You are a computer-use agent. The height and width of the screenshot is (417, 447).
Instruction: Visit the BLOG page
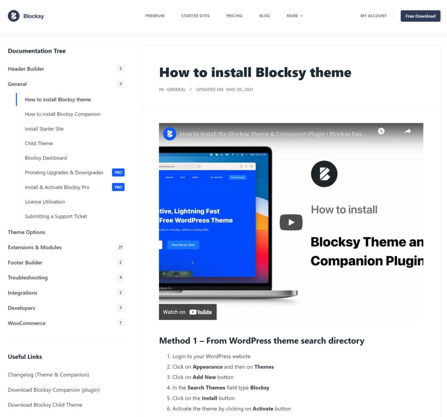click(264, 16)
